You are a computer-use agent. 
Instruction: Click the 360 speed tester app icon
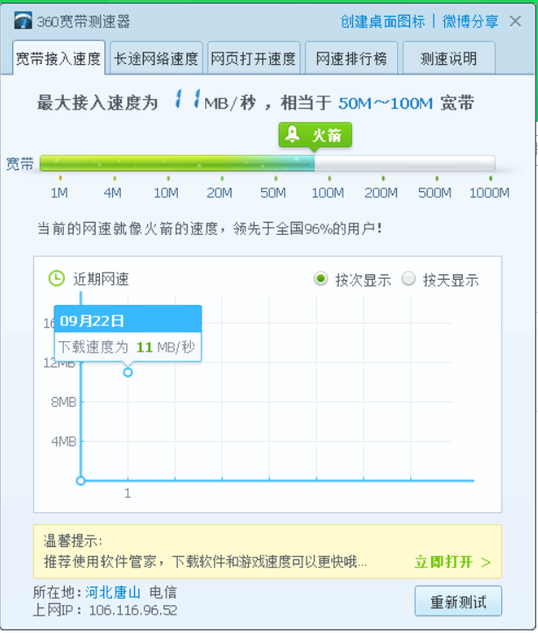coord(23,20)
